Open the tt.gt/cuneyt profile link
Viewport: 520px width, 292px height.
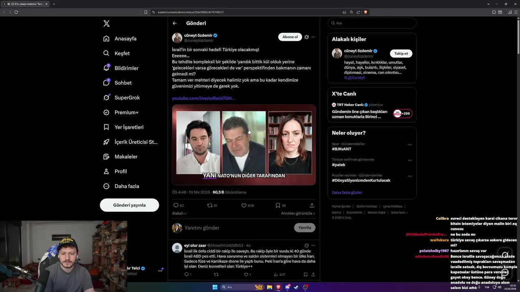tap(354, 77)
